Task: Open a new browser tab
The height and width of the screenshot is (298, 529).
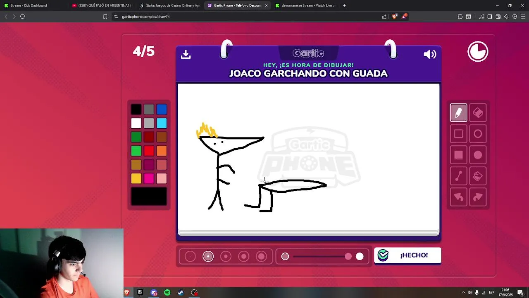Action: (x=344, y=5)
